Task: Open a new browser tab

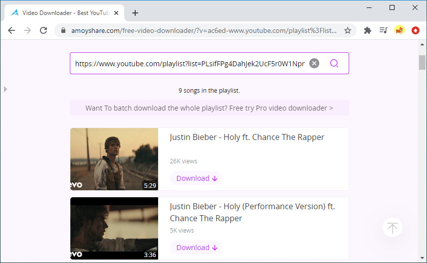Action: [135, 13]
